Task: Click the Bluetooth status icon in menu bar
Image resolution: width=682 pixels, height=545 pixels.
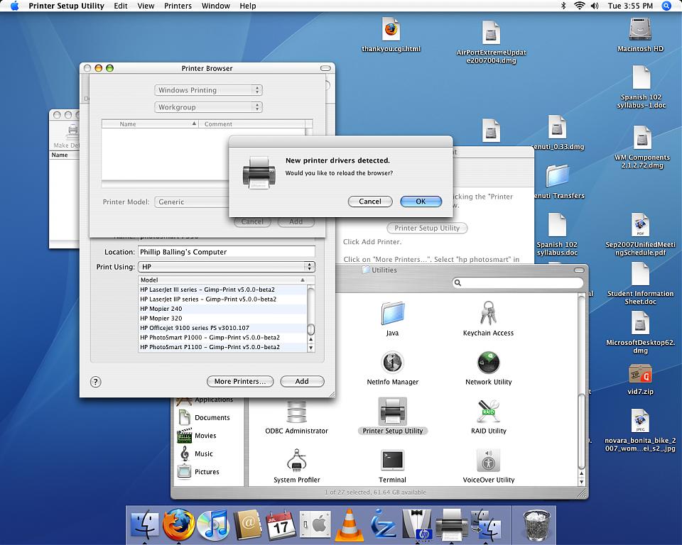Action: click(563, 6)
